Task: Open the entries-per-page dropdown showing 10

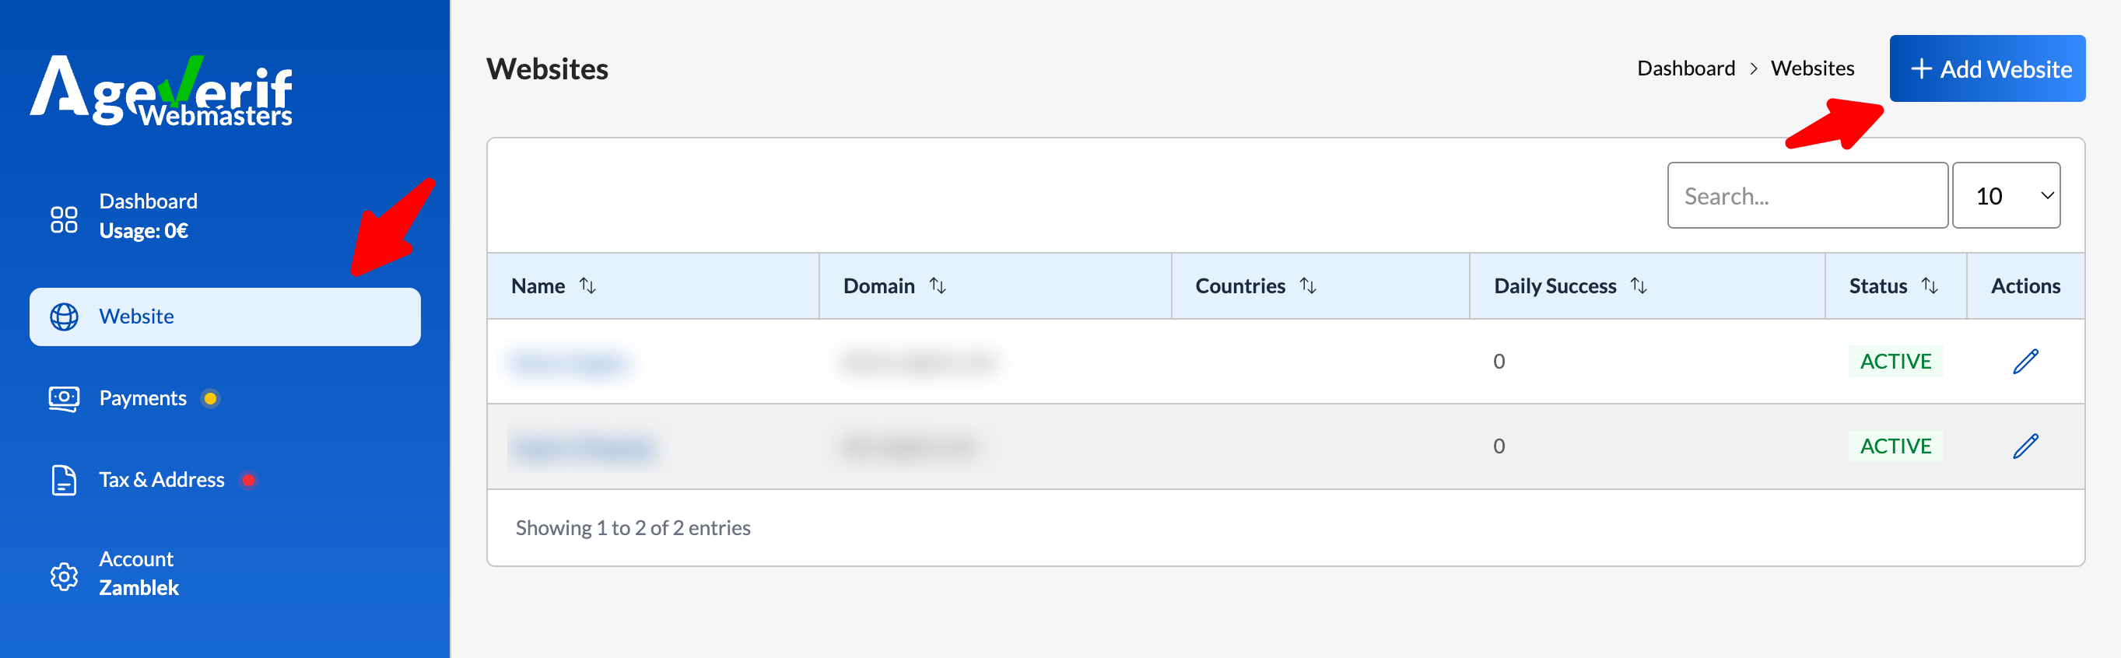Action: point(2006,196)
